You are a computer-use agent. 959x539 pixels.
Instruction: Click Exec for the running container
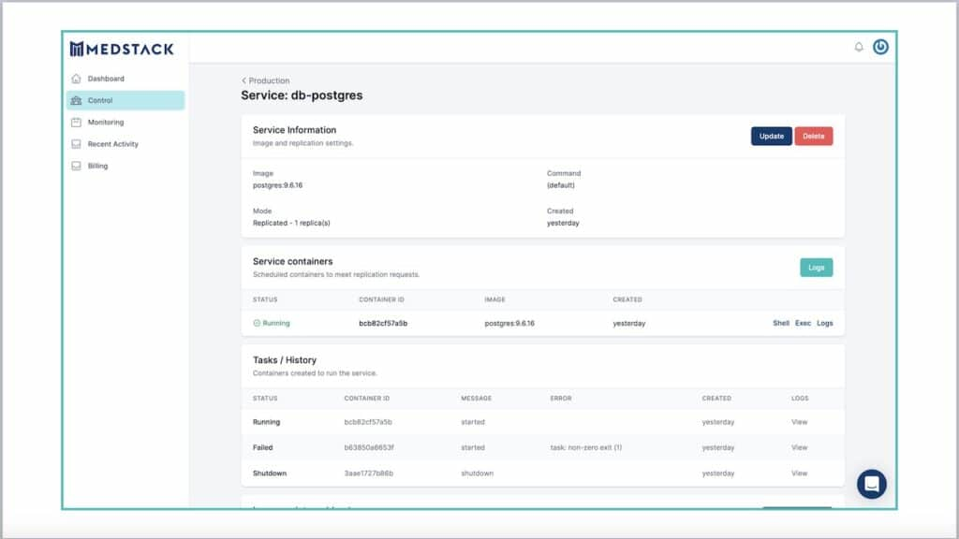803,323
